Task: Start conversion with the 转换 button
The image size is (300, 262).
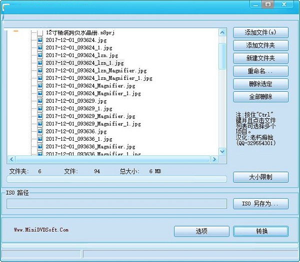Action: point(260,231)
